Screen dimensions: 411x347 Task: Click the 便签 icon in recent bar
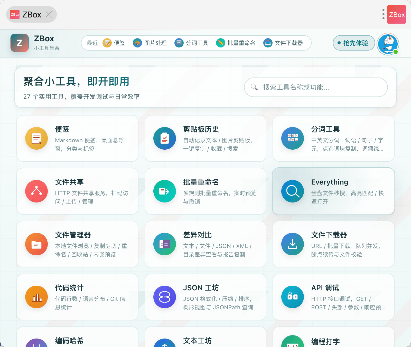(107, 43)
